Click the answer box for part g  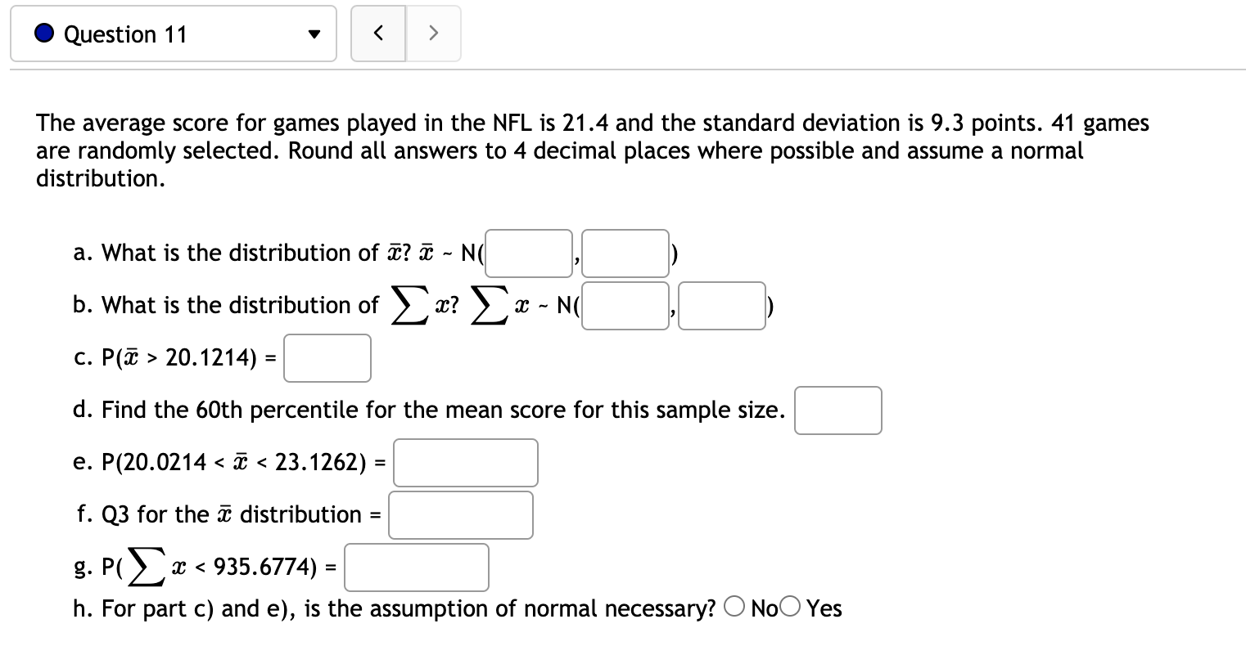(416, 567)
